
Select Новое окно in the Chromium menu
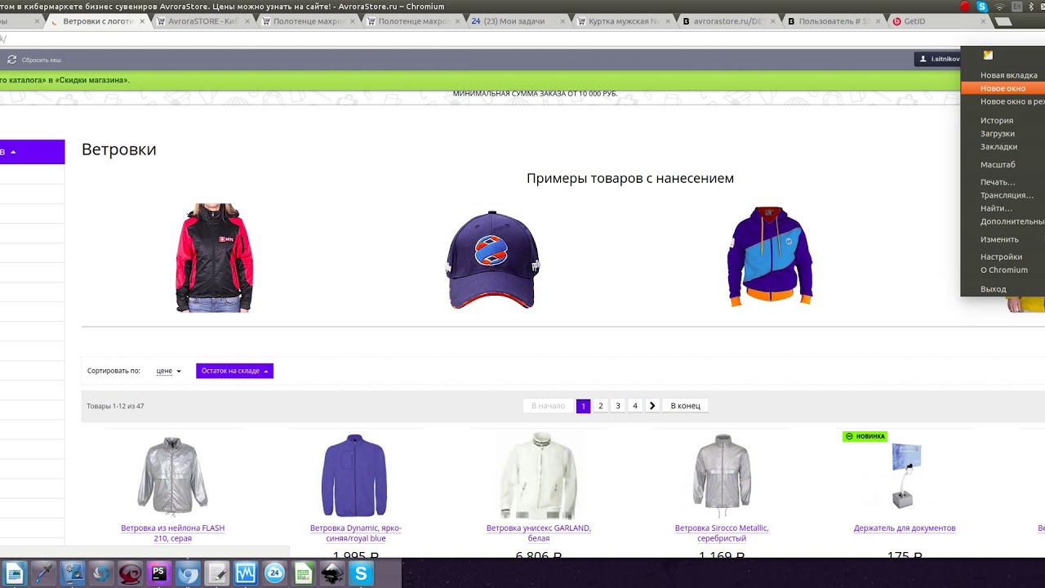(x=1003, y=88)
